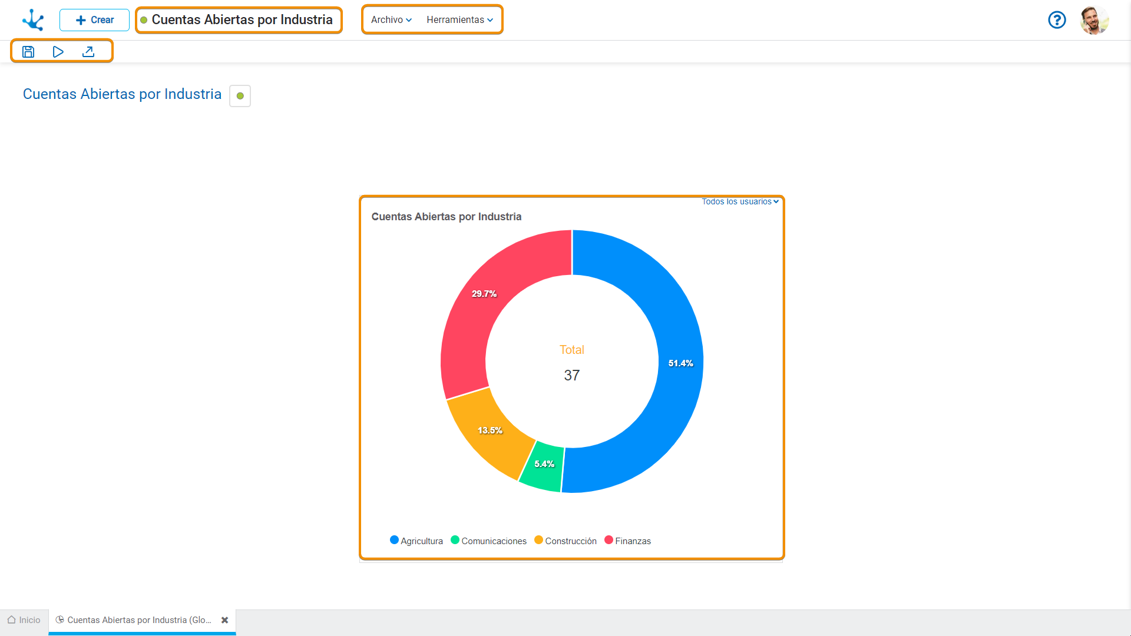This screenshot has width=1131, height=636.
Task: Click the chart icon in bottom tab
Action: (x=59, y=620)
